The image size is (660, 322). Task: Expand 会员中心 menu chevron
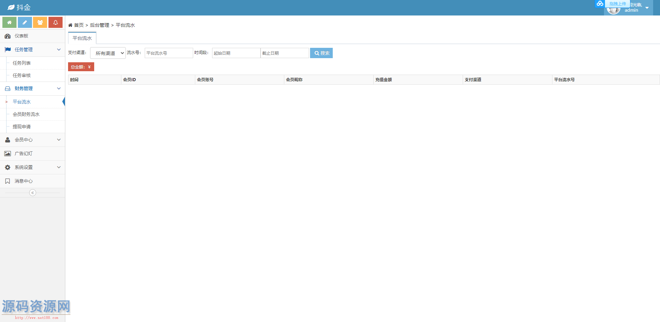coord(59,140)
